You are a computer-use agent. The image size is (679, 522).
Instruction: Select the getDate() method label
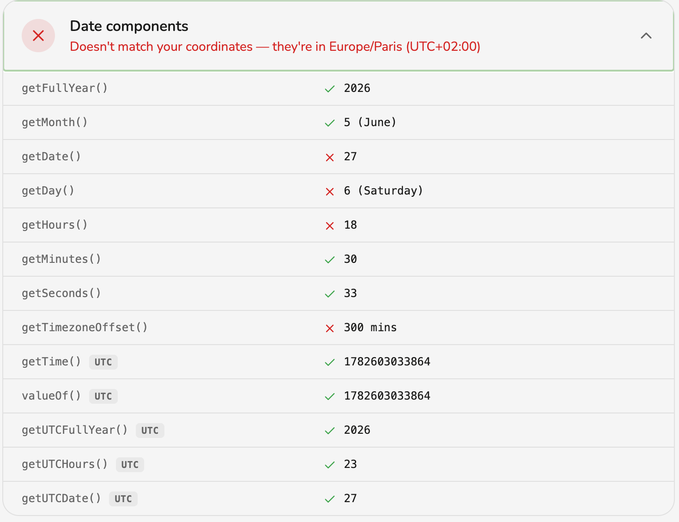coord(51,157)
